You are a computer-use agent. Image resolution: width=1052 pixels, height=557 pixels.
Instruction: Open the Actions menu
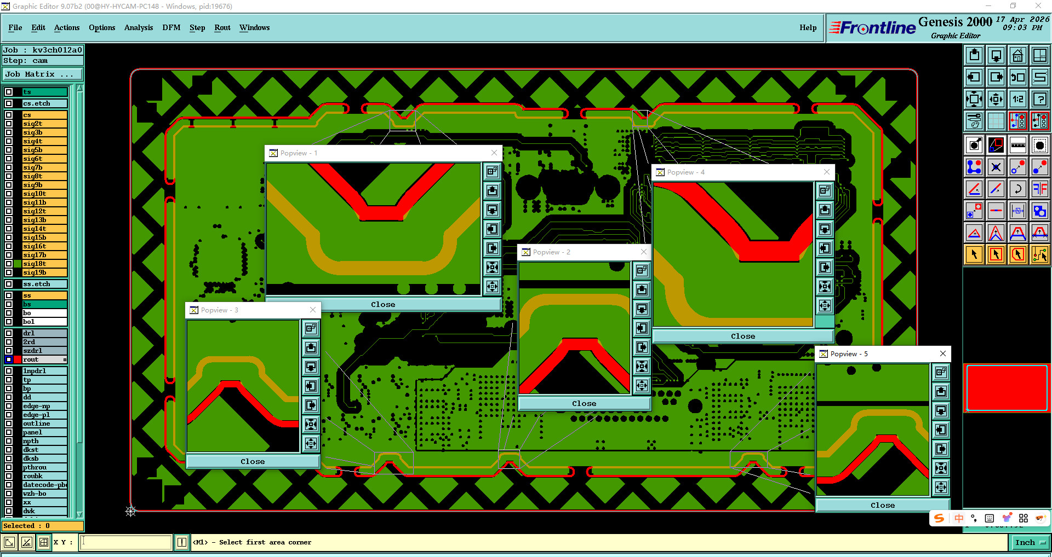[x=67, y=27]
